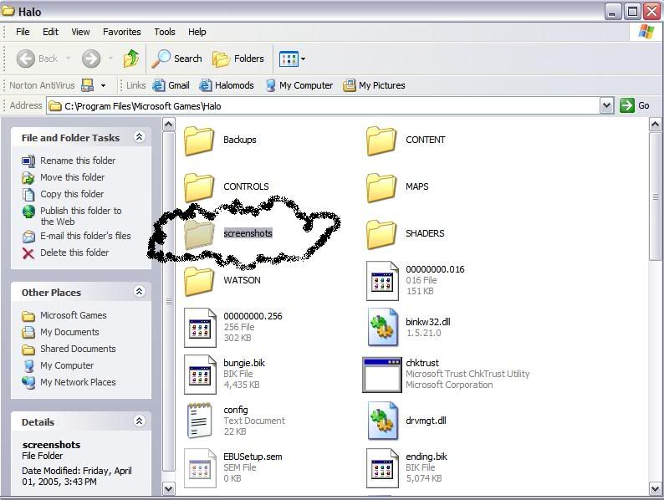Click Publish this folder to the Web
Viewport: 664px width, 500px height.
point(72,216)
